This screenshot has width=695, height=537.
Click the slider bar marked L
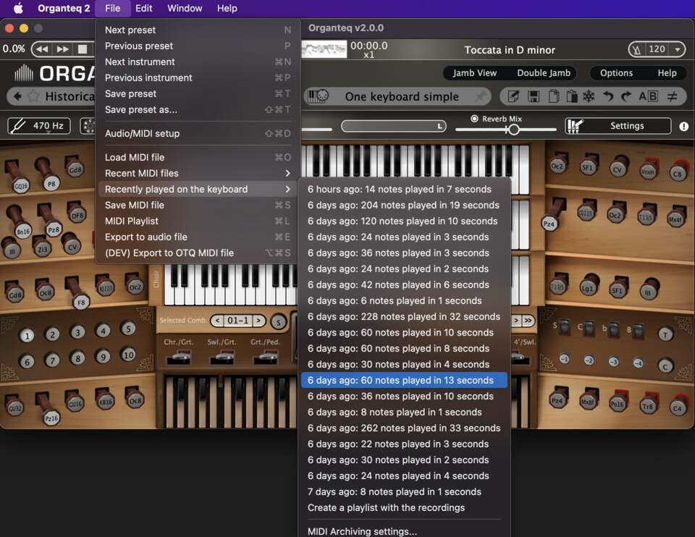coord(394,126)
